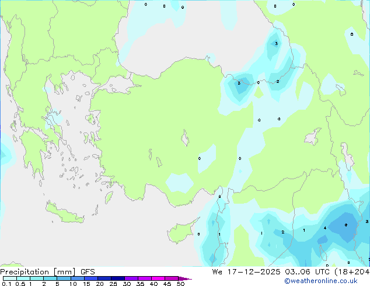Click the "Precipitation [mm]" title text
The height and width of the screenshot is (286, 370).
tap(38, 272)
